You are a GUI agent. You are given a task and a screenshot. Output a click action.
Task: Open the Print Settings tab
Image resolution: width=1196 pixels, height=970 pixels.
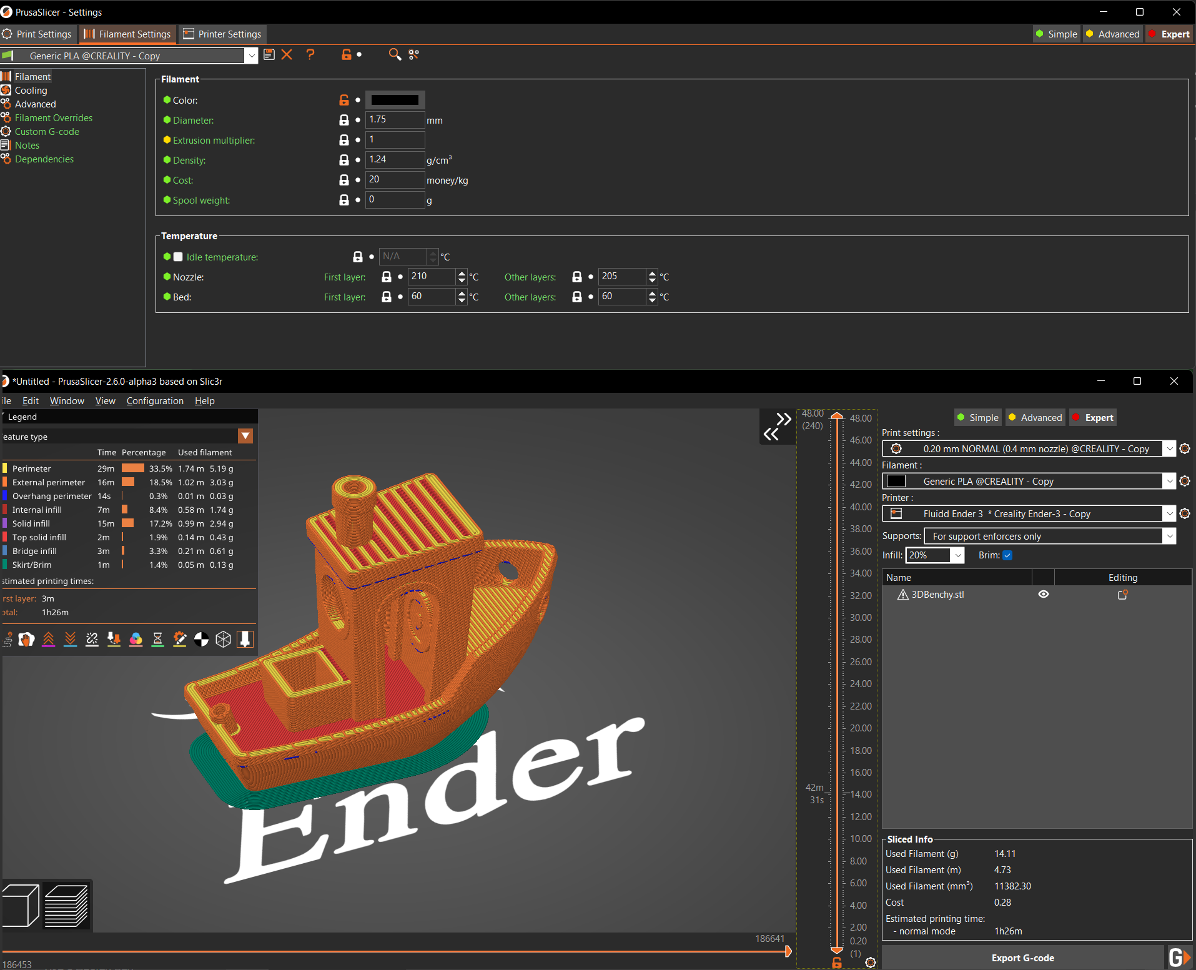[37, 34]
